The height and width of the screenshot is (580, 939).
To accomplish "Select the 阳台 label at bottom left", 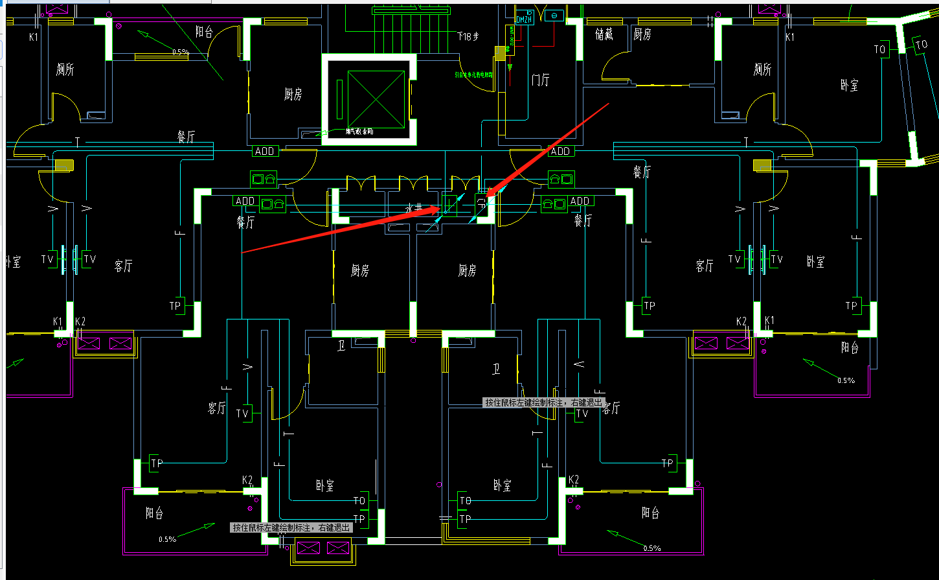I will click(x=155, y=513).
